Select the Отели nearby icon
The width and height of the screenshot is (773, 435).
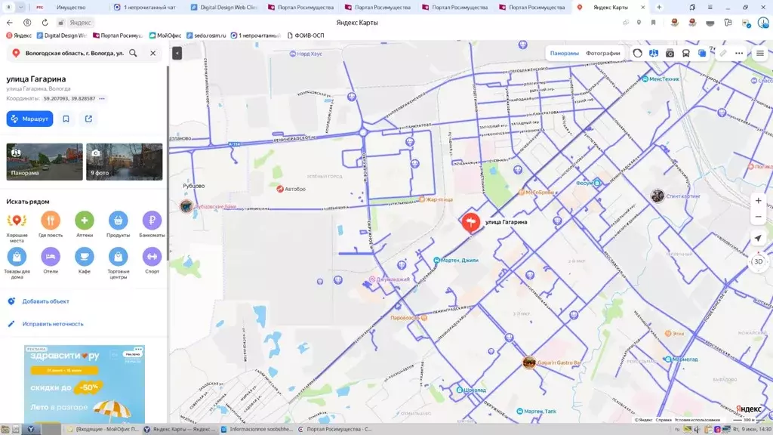51,257
